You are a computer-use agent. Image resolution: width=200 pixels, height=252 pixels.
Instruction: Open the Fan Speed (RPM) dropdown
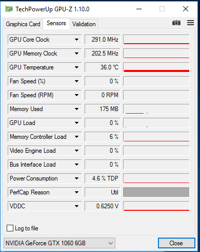[x=76, y=95]
